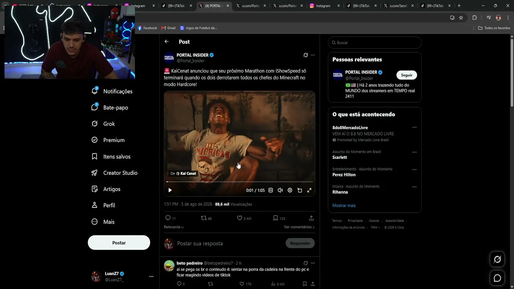The height and width of the screenshot is (289, 514).
Task: Open Bate-papo in the sidebar
Action: click(x=110, y=108)
